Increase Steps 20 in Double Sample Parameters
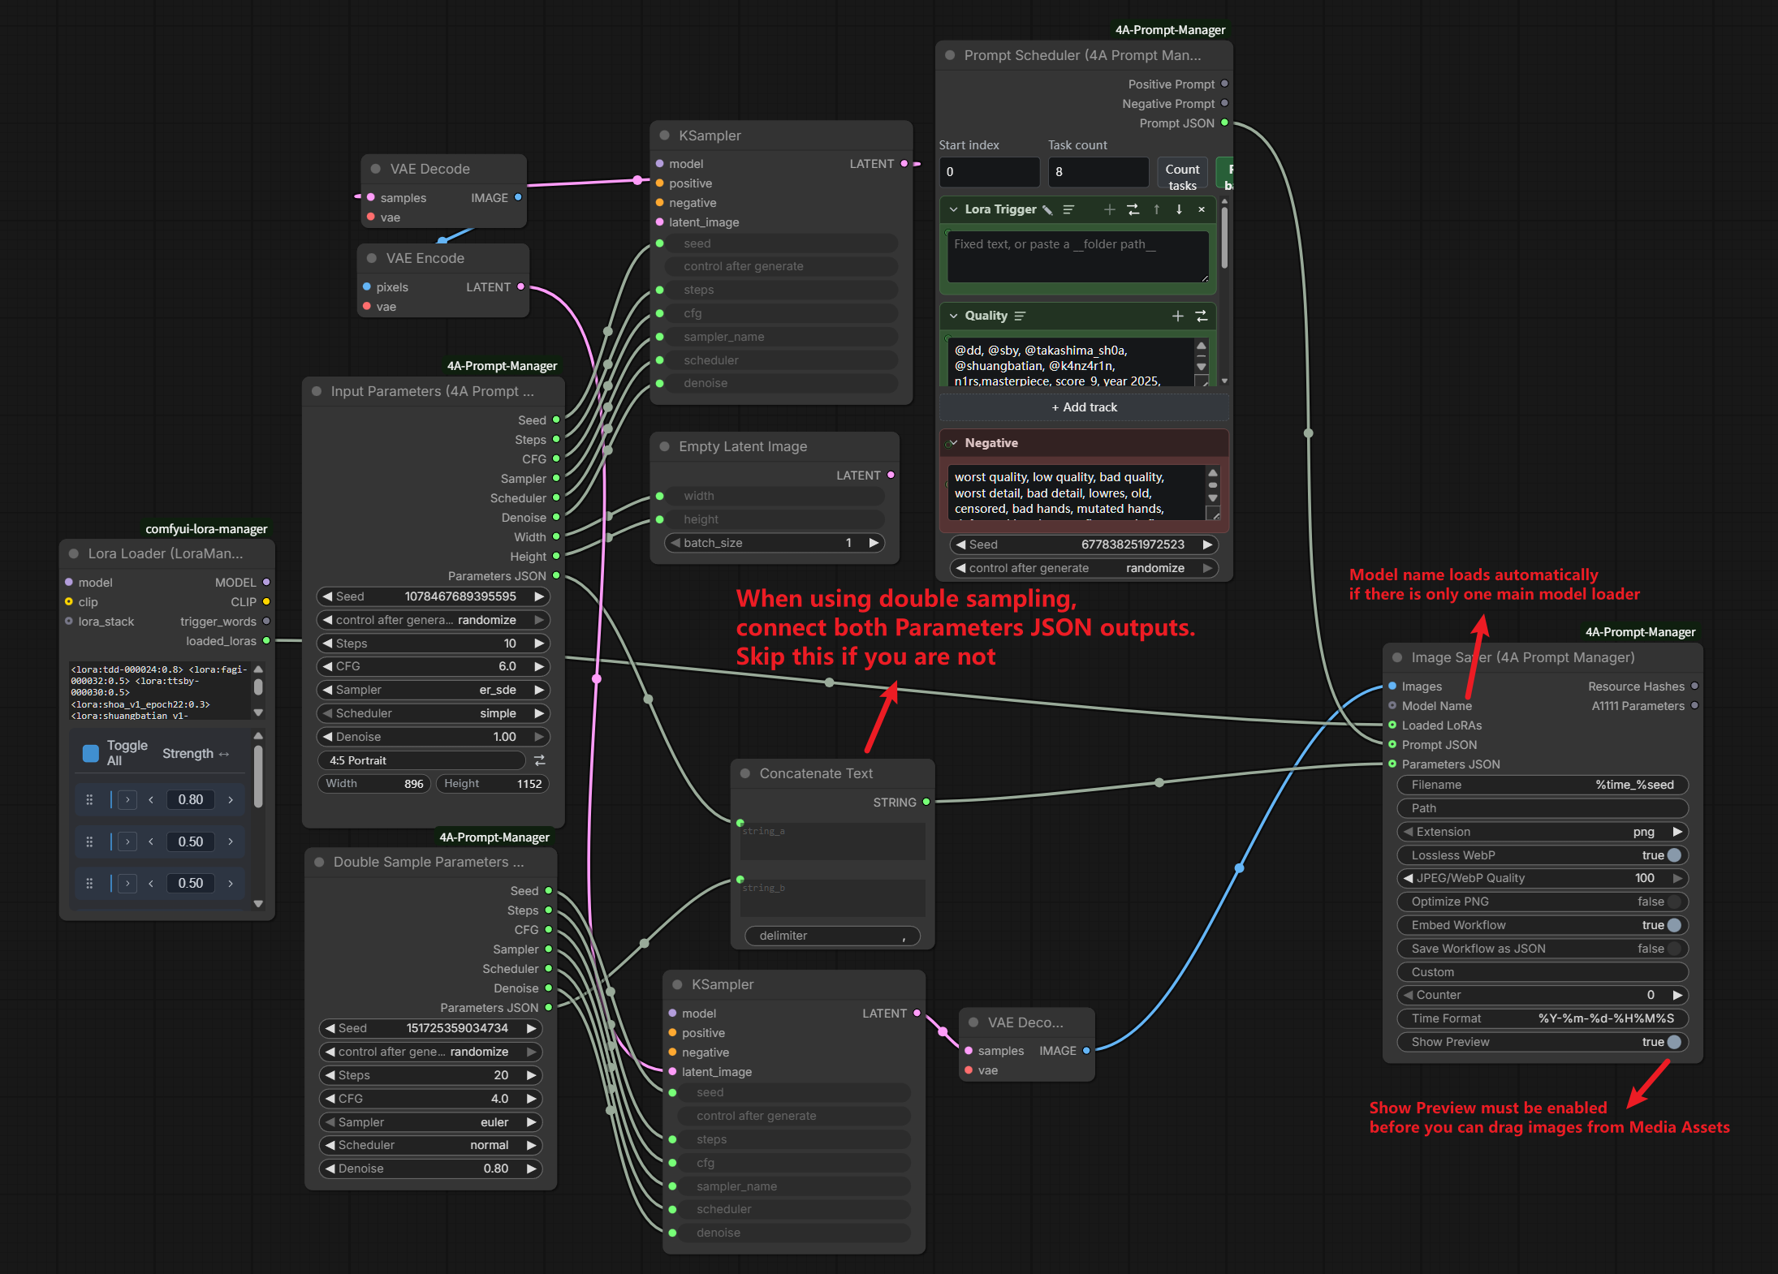 pyautogui.click(x=532, y=1075)
